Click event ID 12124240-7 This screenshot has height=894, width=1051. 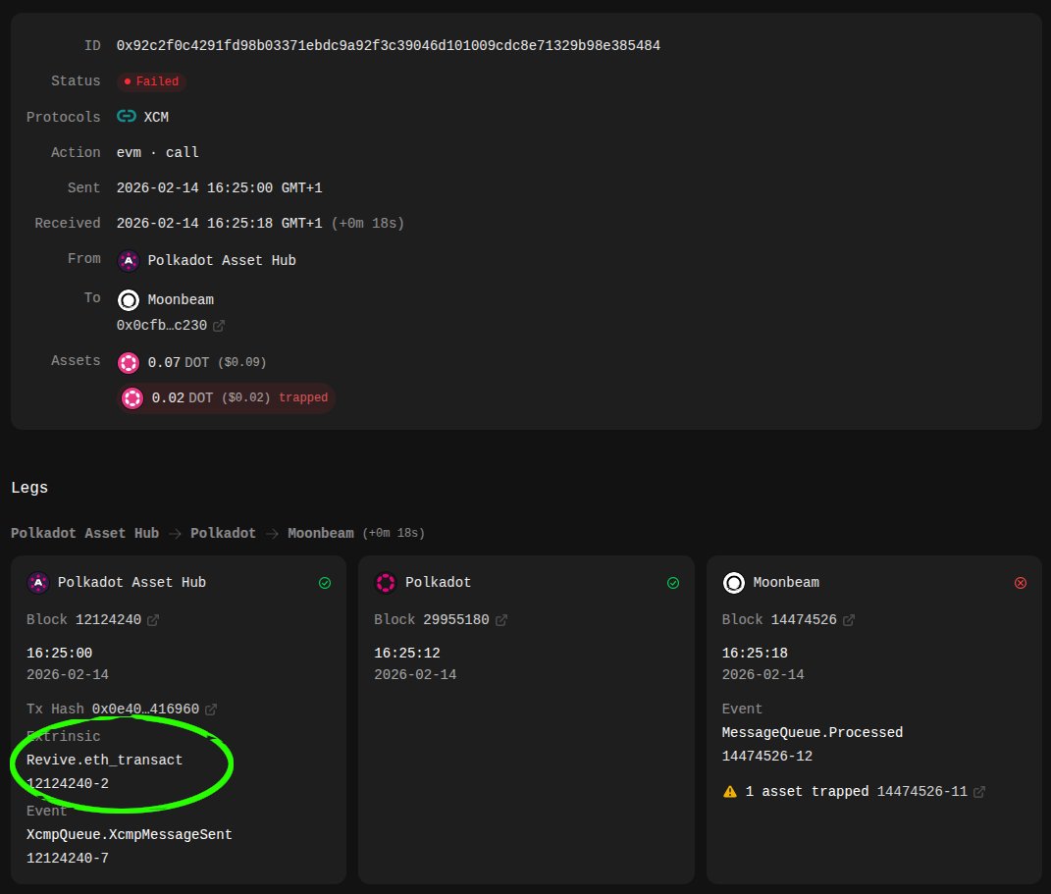click(68, 858)
